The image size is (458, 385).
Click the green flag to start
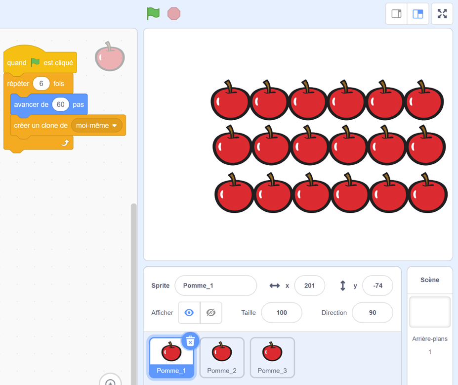click(x=153, y=13)
